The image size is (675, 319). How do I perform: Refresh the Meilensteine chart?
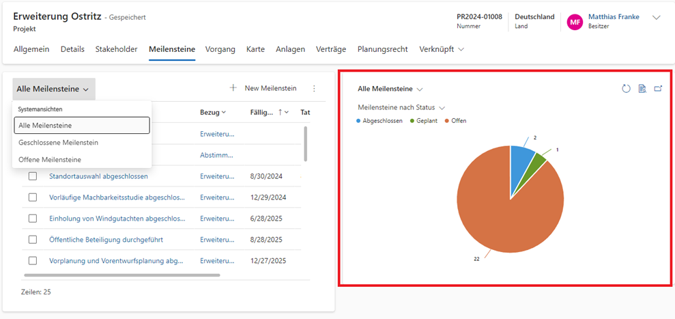(x=626, y=89)
